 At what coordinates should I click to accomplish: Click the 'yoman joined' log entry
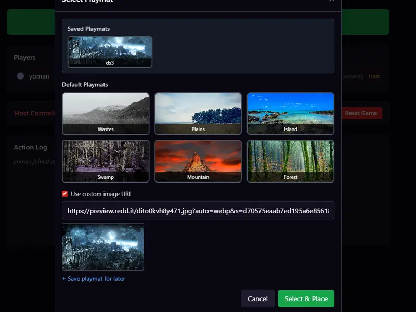[x=34, y=162]
